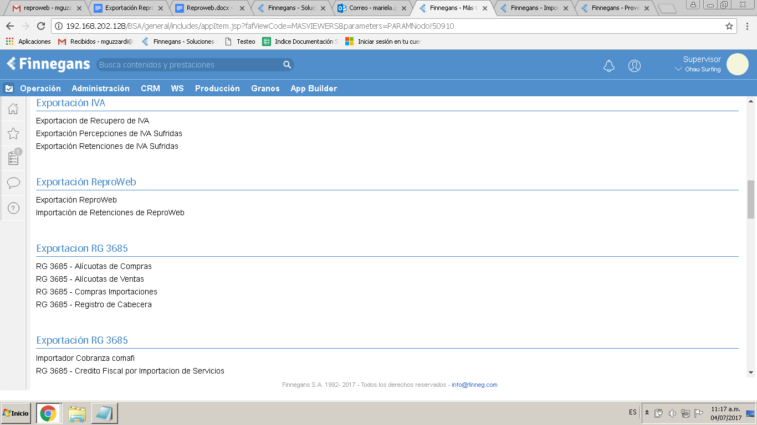Switch to the Exportación Repro document tab

click(128, 8)
